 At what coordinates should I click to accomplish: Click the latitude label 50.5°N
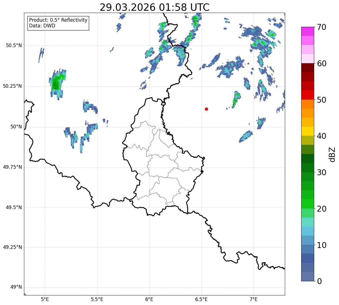click(14, 45)
